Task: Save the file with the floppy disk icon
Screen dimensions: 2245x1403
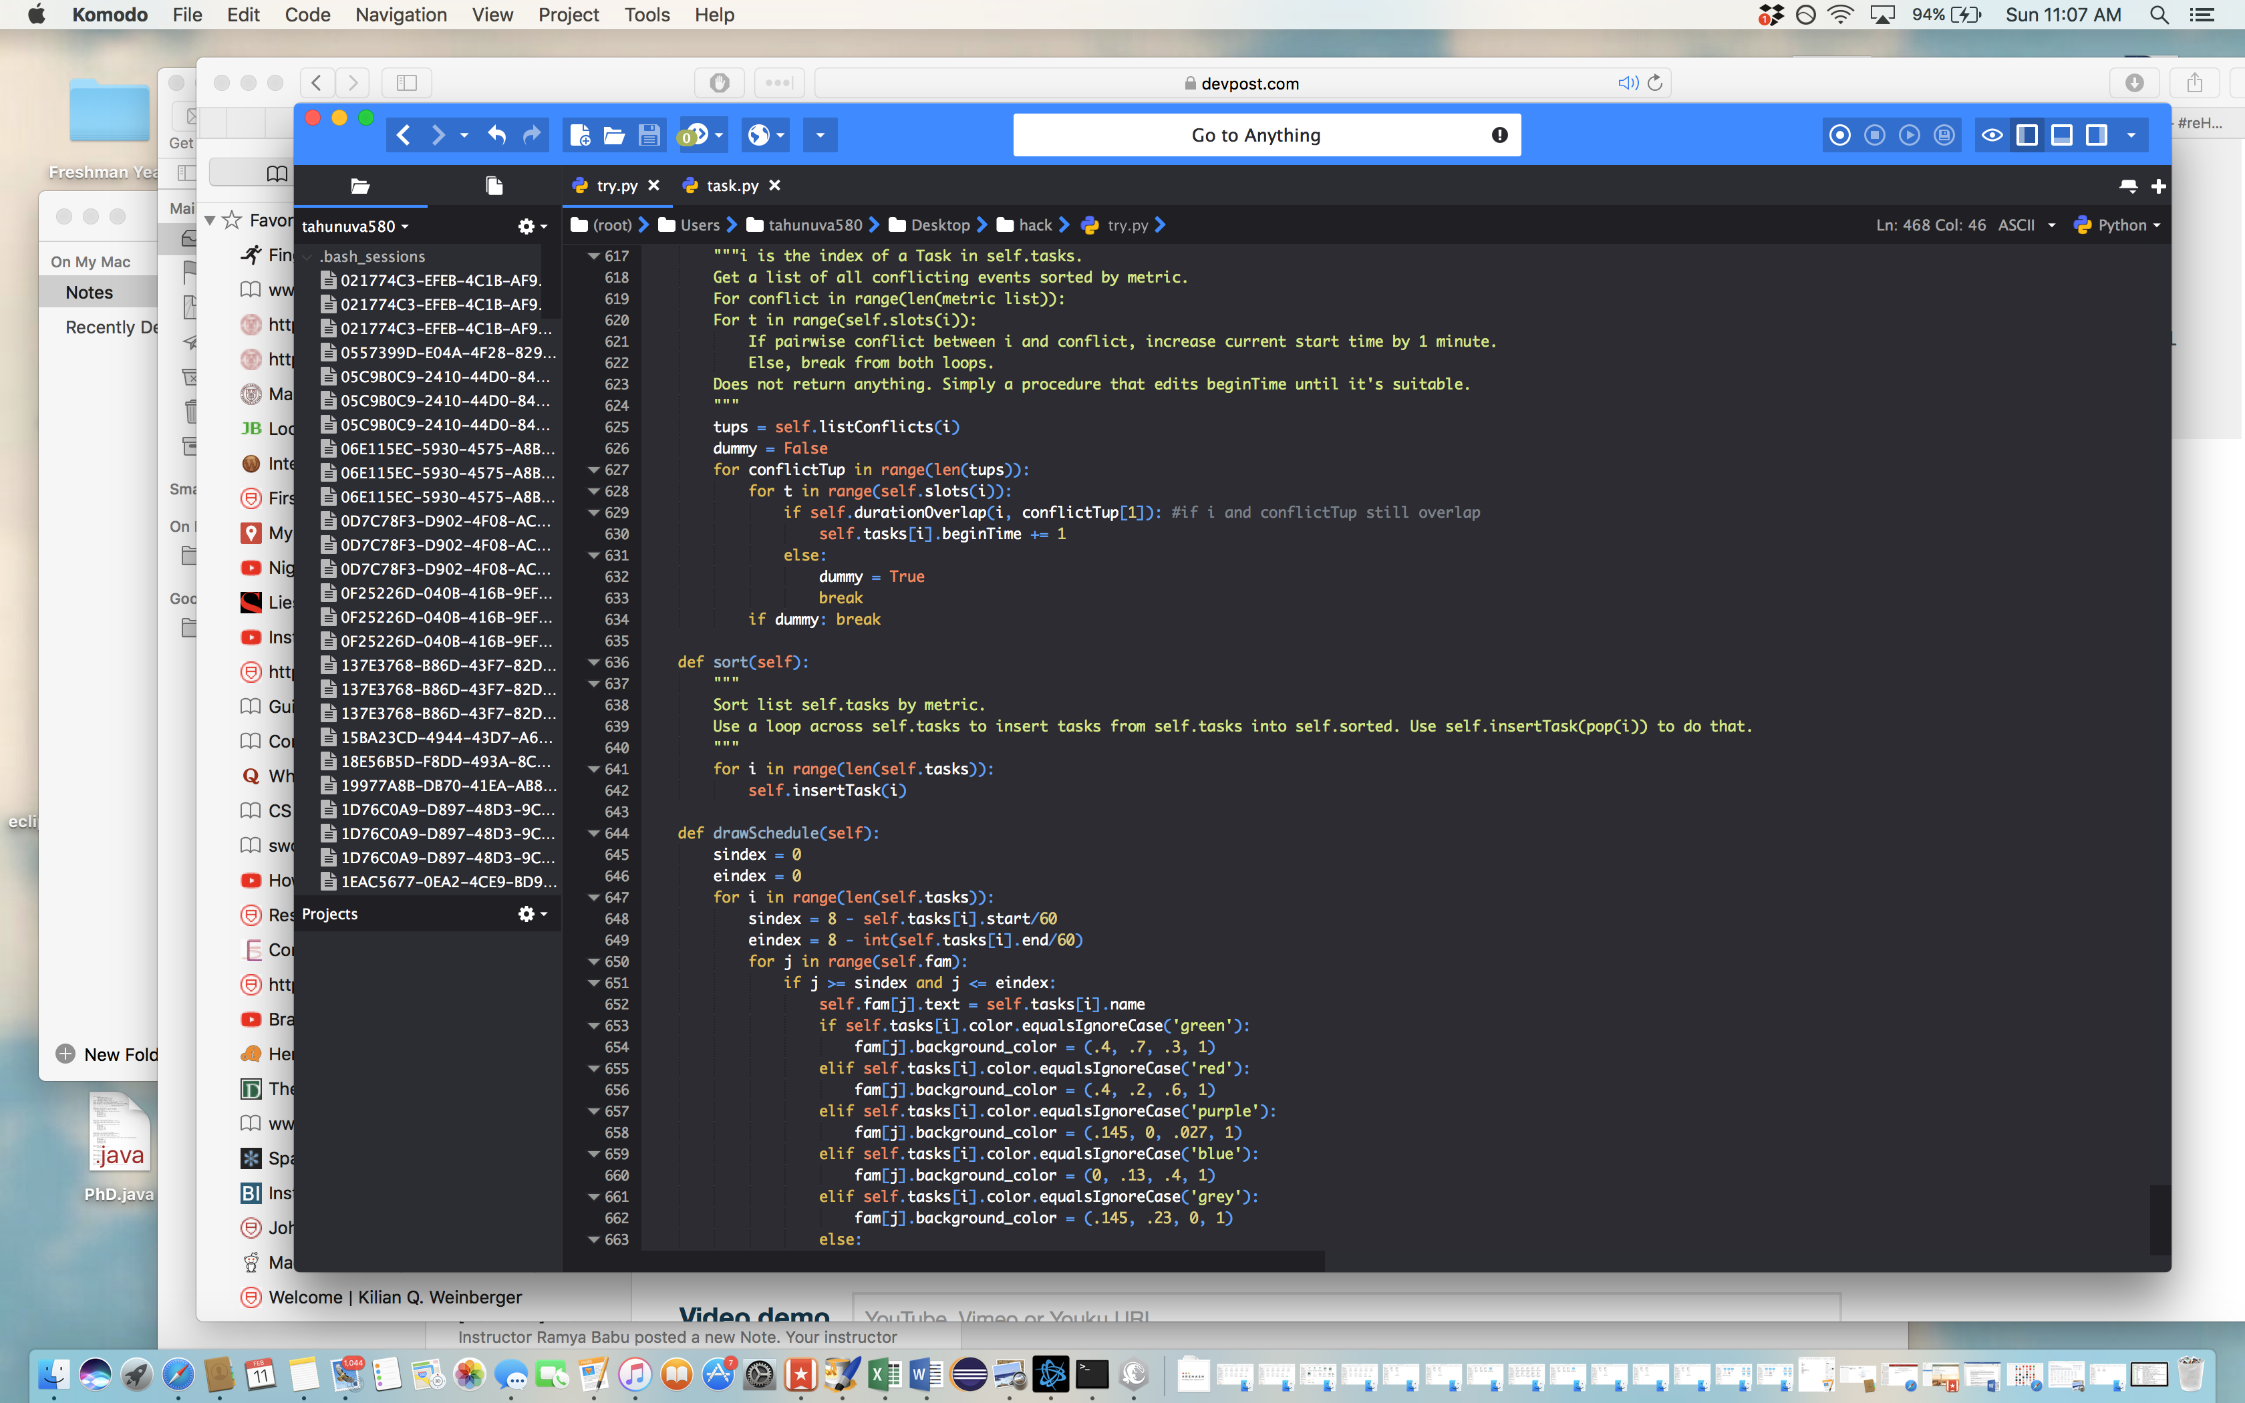Action: click(649, 136)
